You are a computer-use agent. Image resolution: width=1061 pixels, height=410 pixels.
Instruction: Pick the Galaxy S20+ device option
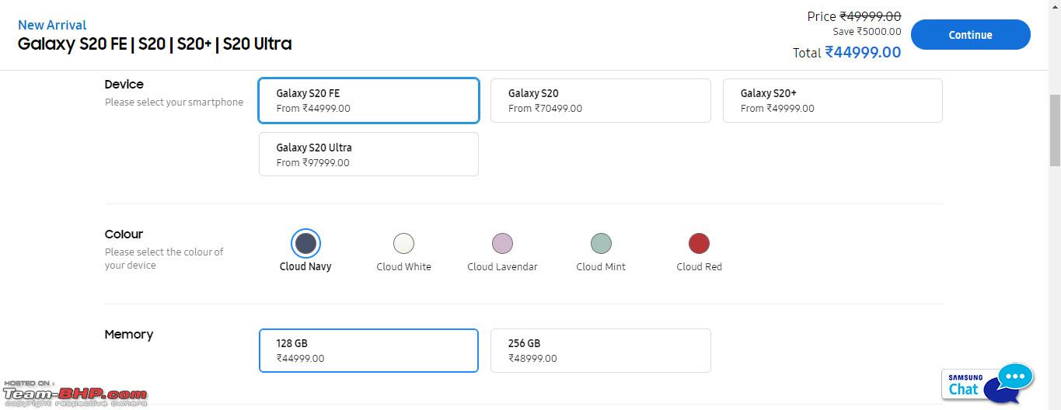832,100
